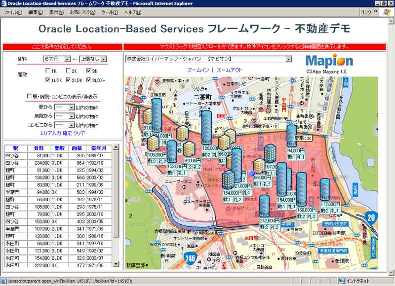The width and height of the screenshot is (395, 286).
Task: Open the map provider マピオン dropdown
Action: click(x=208, y=59)
